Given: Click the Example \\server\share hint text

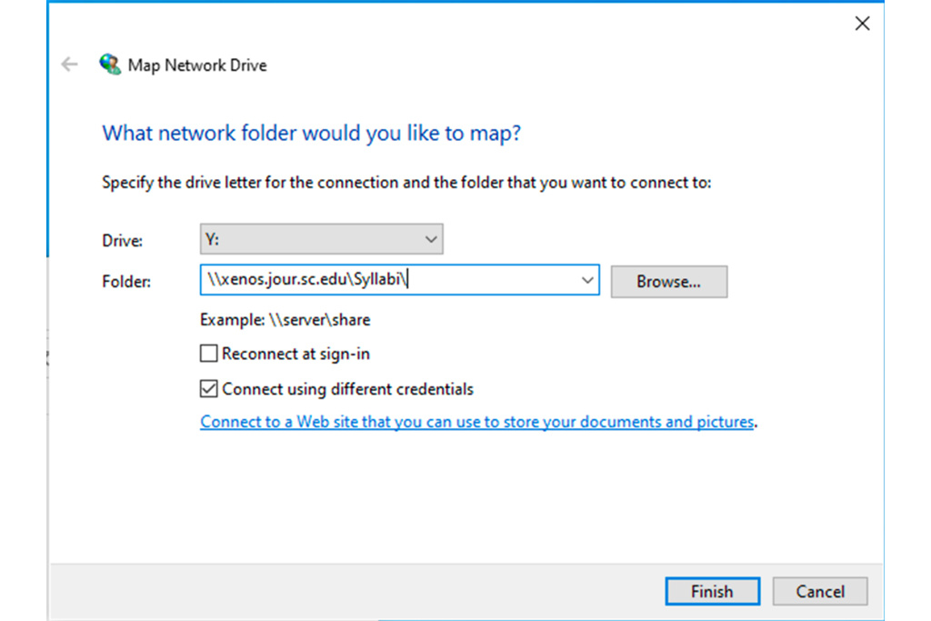Looking at the screenshot, I should click(285, 320).
